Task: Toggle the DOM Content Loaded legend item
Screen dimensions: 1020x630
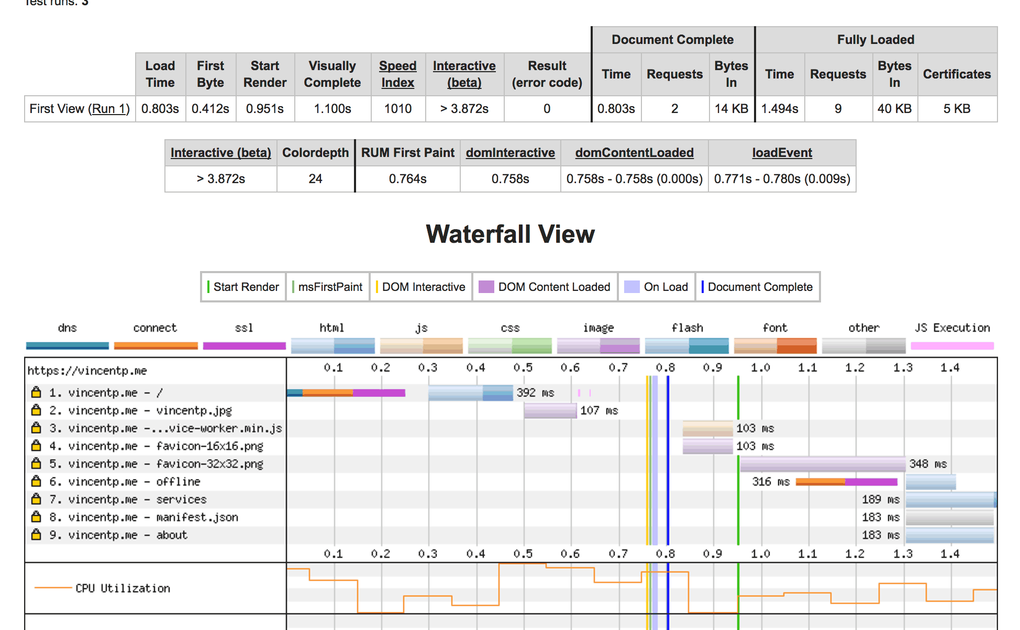Action: point(545,287)
